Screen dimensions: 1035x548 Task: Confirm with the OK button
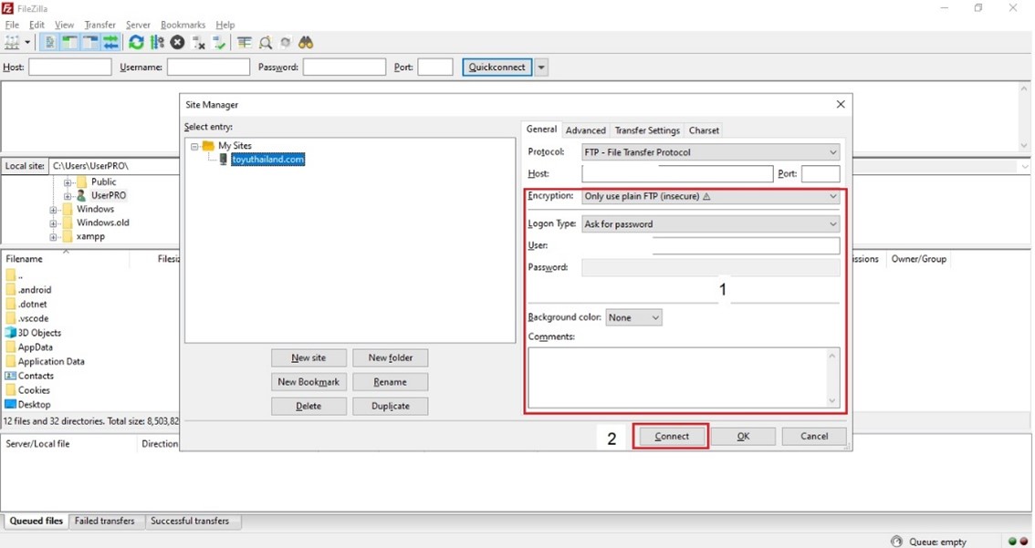[743, 437]
